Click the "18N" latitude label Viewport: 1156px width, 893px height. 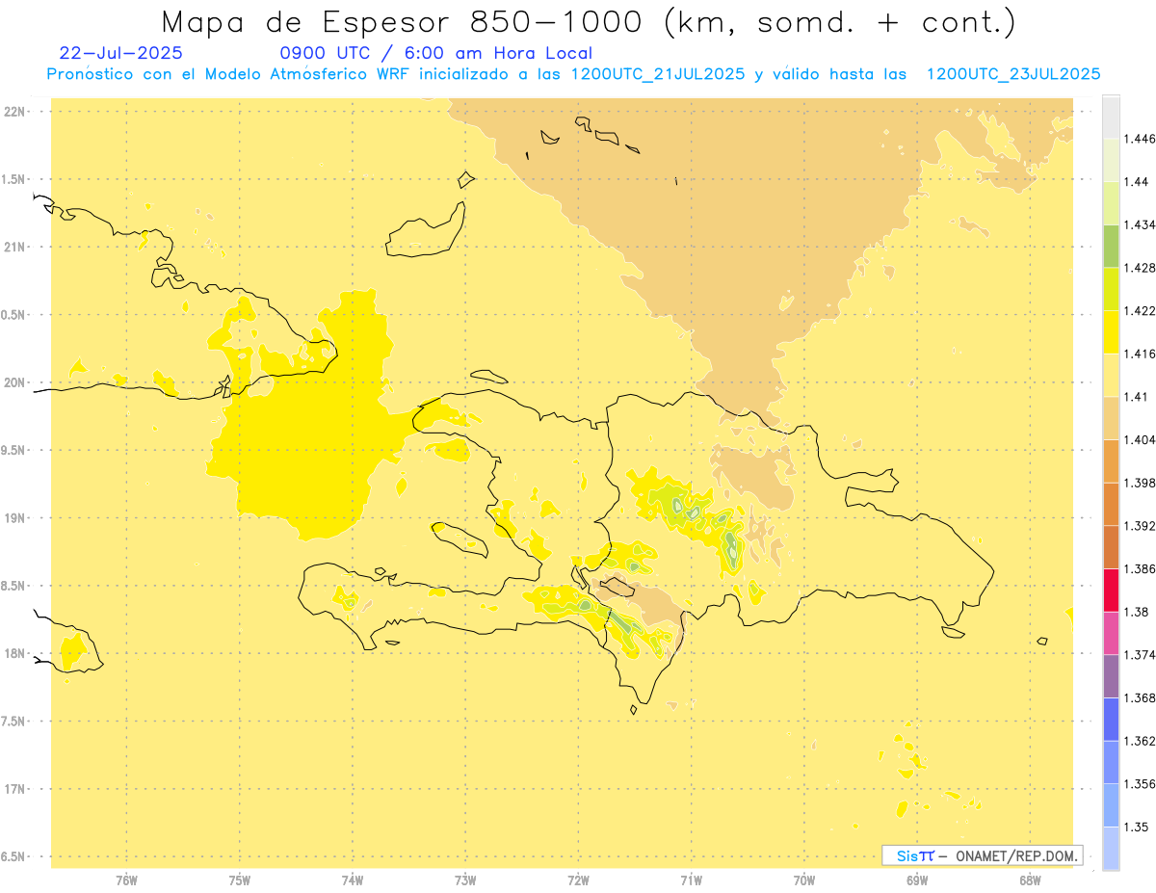14,654
